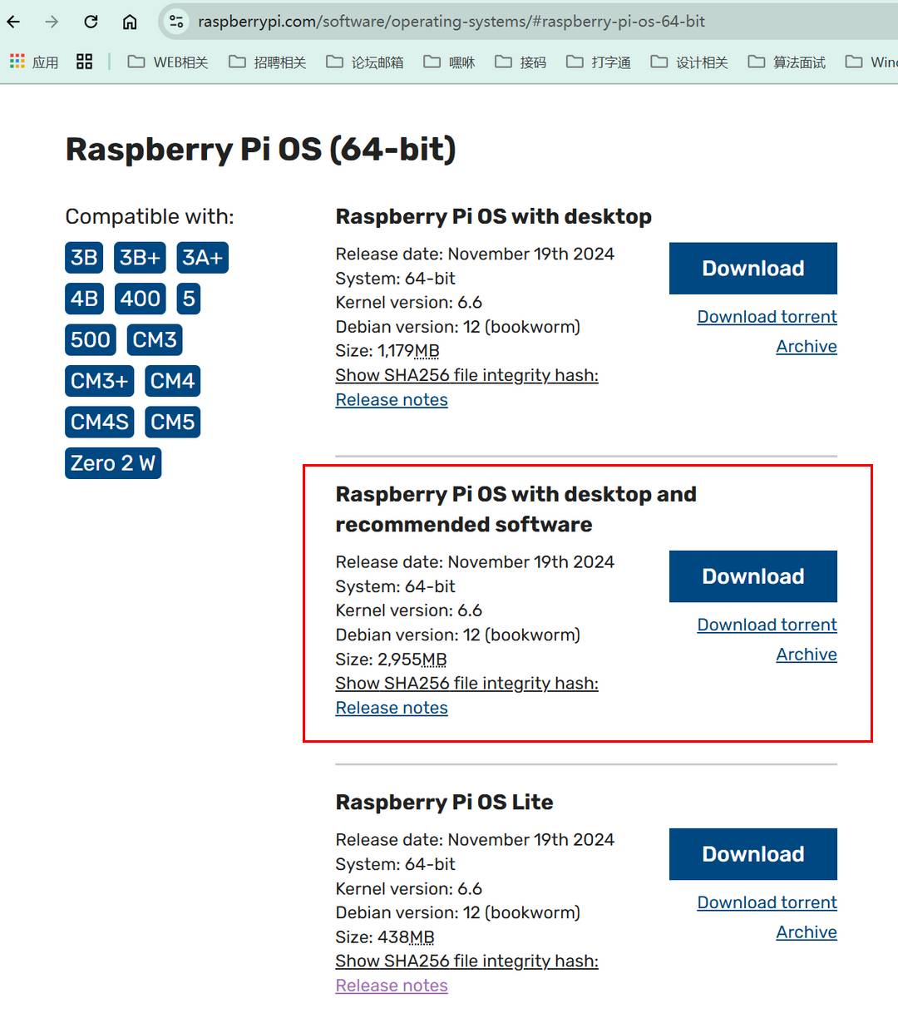The height and width of the screenshot is (1018, 898).
Task: Open the 应用 apps shortcut
Action: (x=34, y=62)
